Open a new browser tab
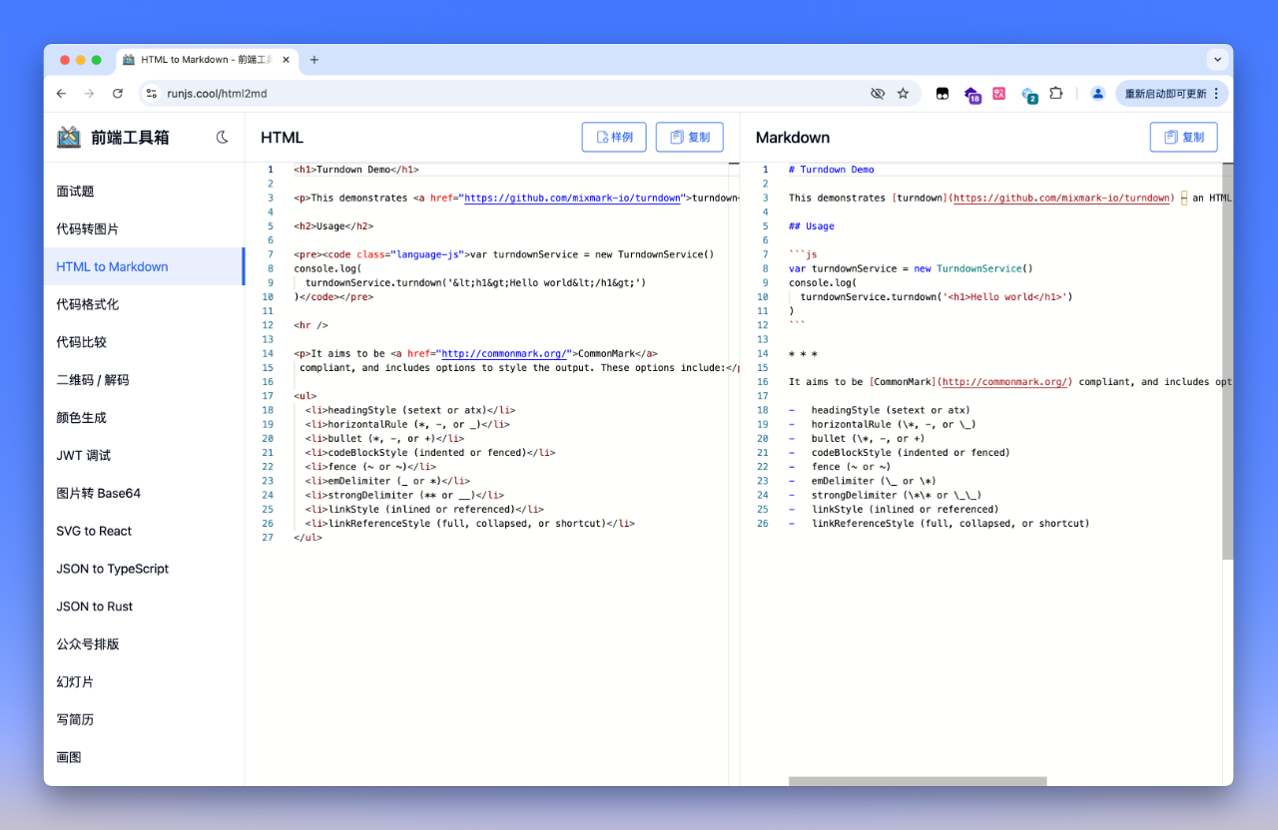 (x=315, y=60)
